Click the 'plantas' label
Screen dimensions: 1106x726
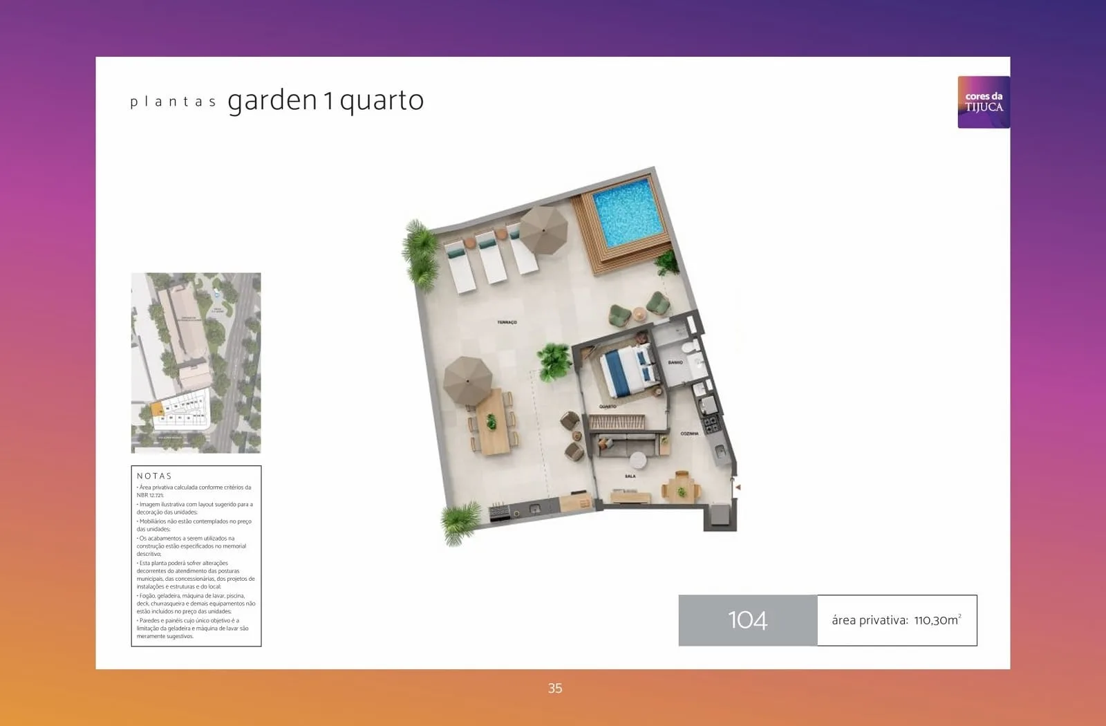(x=173, y=102)
